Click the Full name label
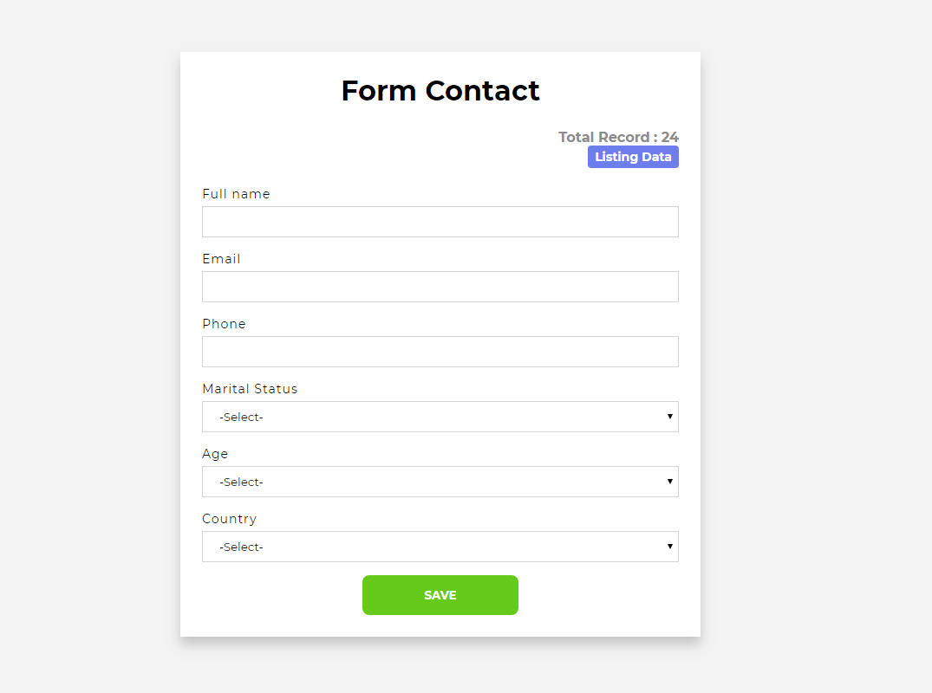 coord(236,194)
